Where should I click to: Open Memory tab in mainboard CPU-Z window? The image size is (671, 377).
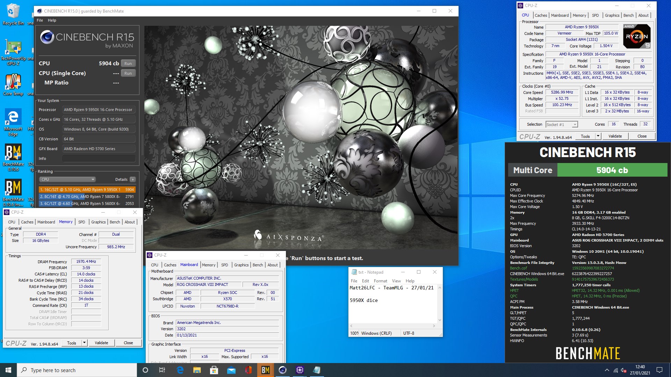click(209, 265)
